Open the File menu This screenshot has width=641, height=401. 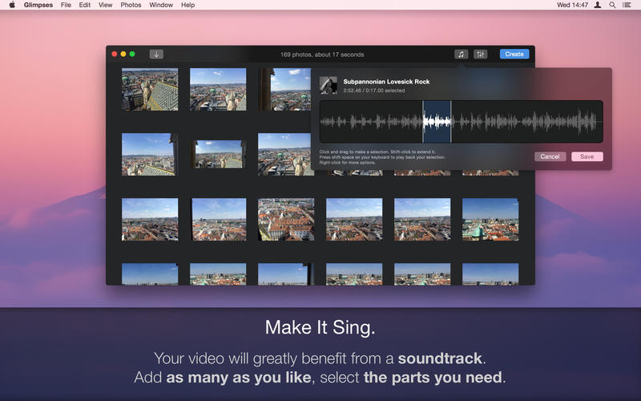click(66, 5)
